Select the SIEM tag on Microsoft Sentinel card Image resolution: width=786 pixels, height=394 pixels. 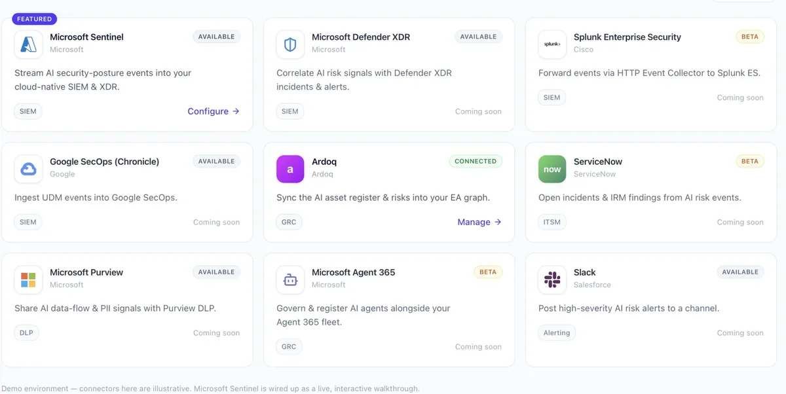pyautogui.click(x=28, y=111)
